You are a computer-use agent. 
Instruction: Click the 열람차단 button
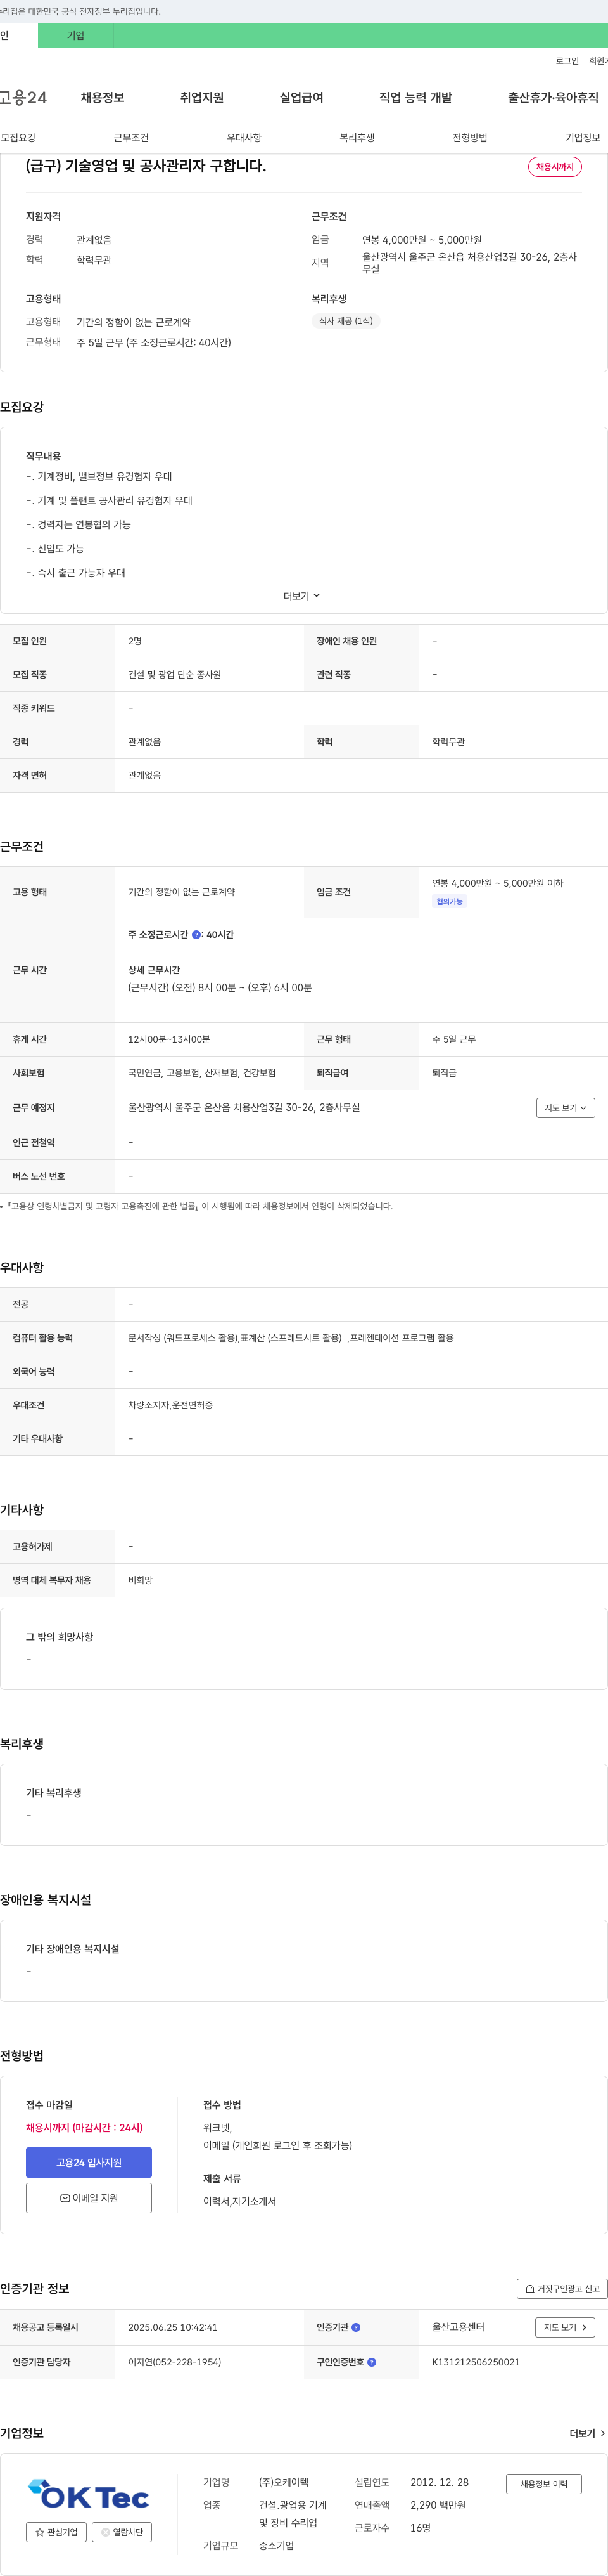pos(122,2532)
